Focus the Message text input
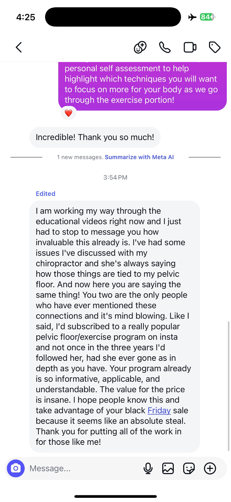Image resolution: width=231 pixels, height=502 pixels. tap(70, 468)
